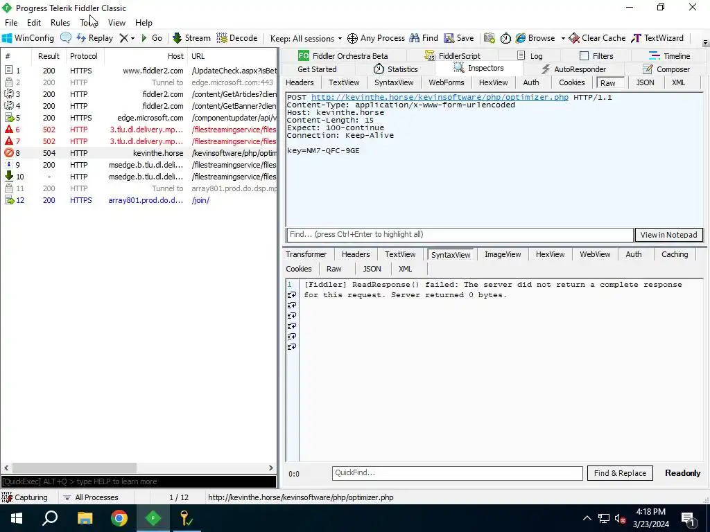Expand the remove sessions dropdown arrow

coord(132,39)
